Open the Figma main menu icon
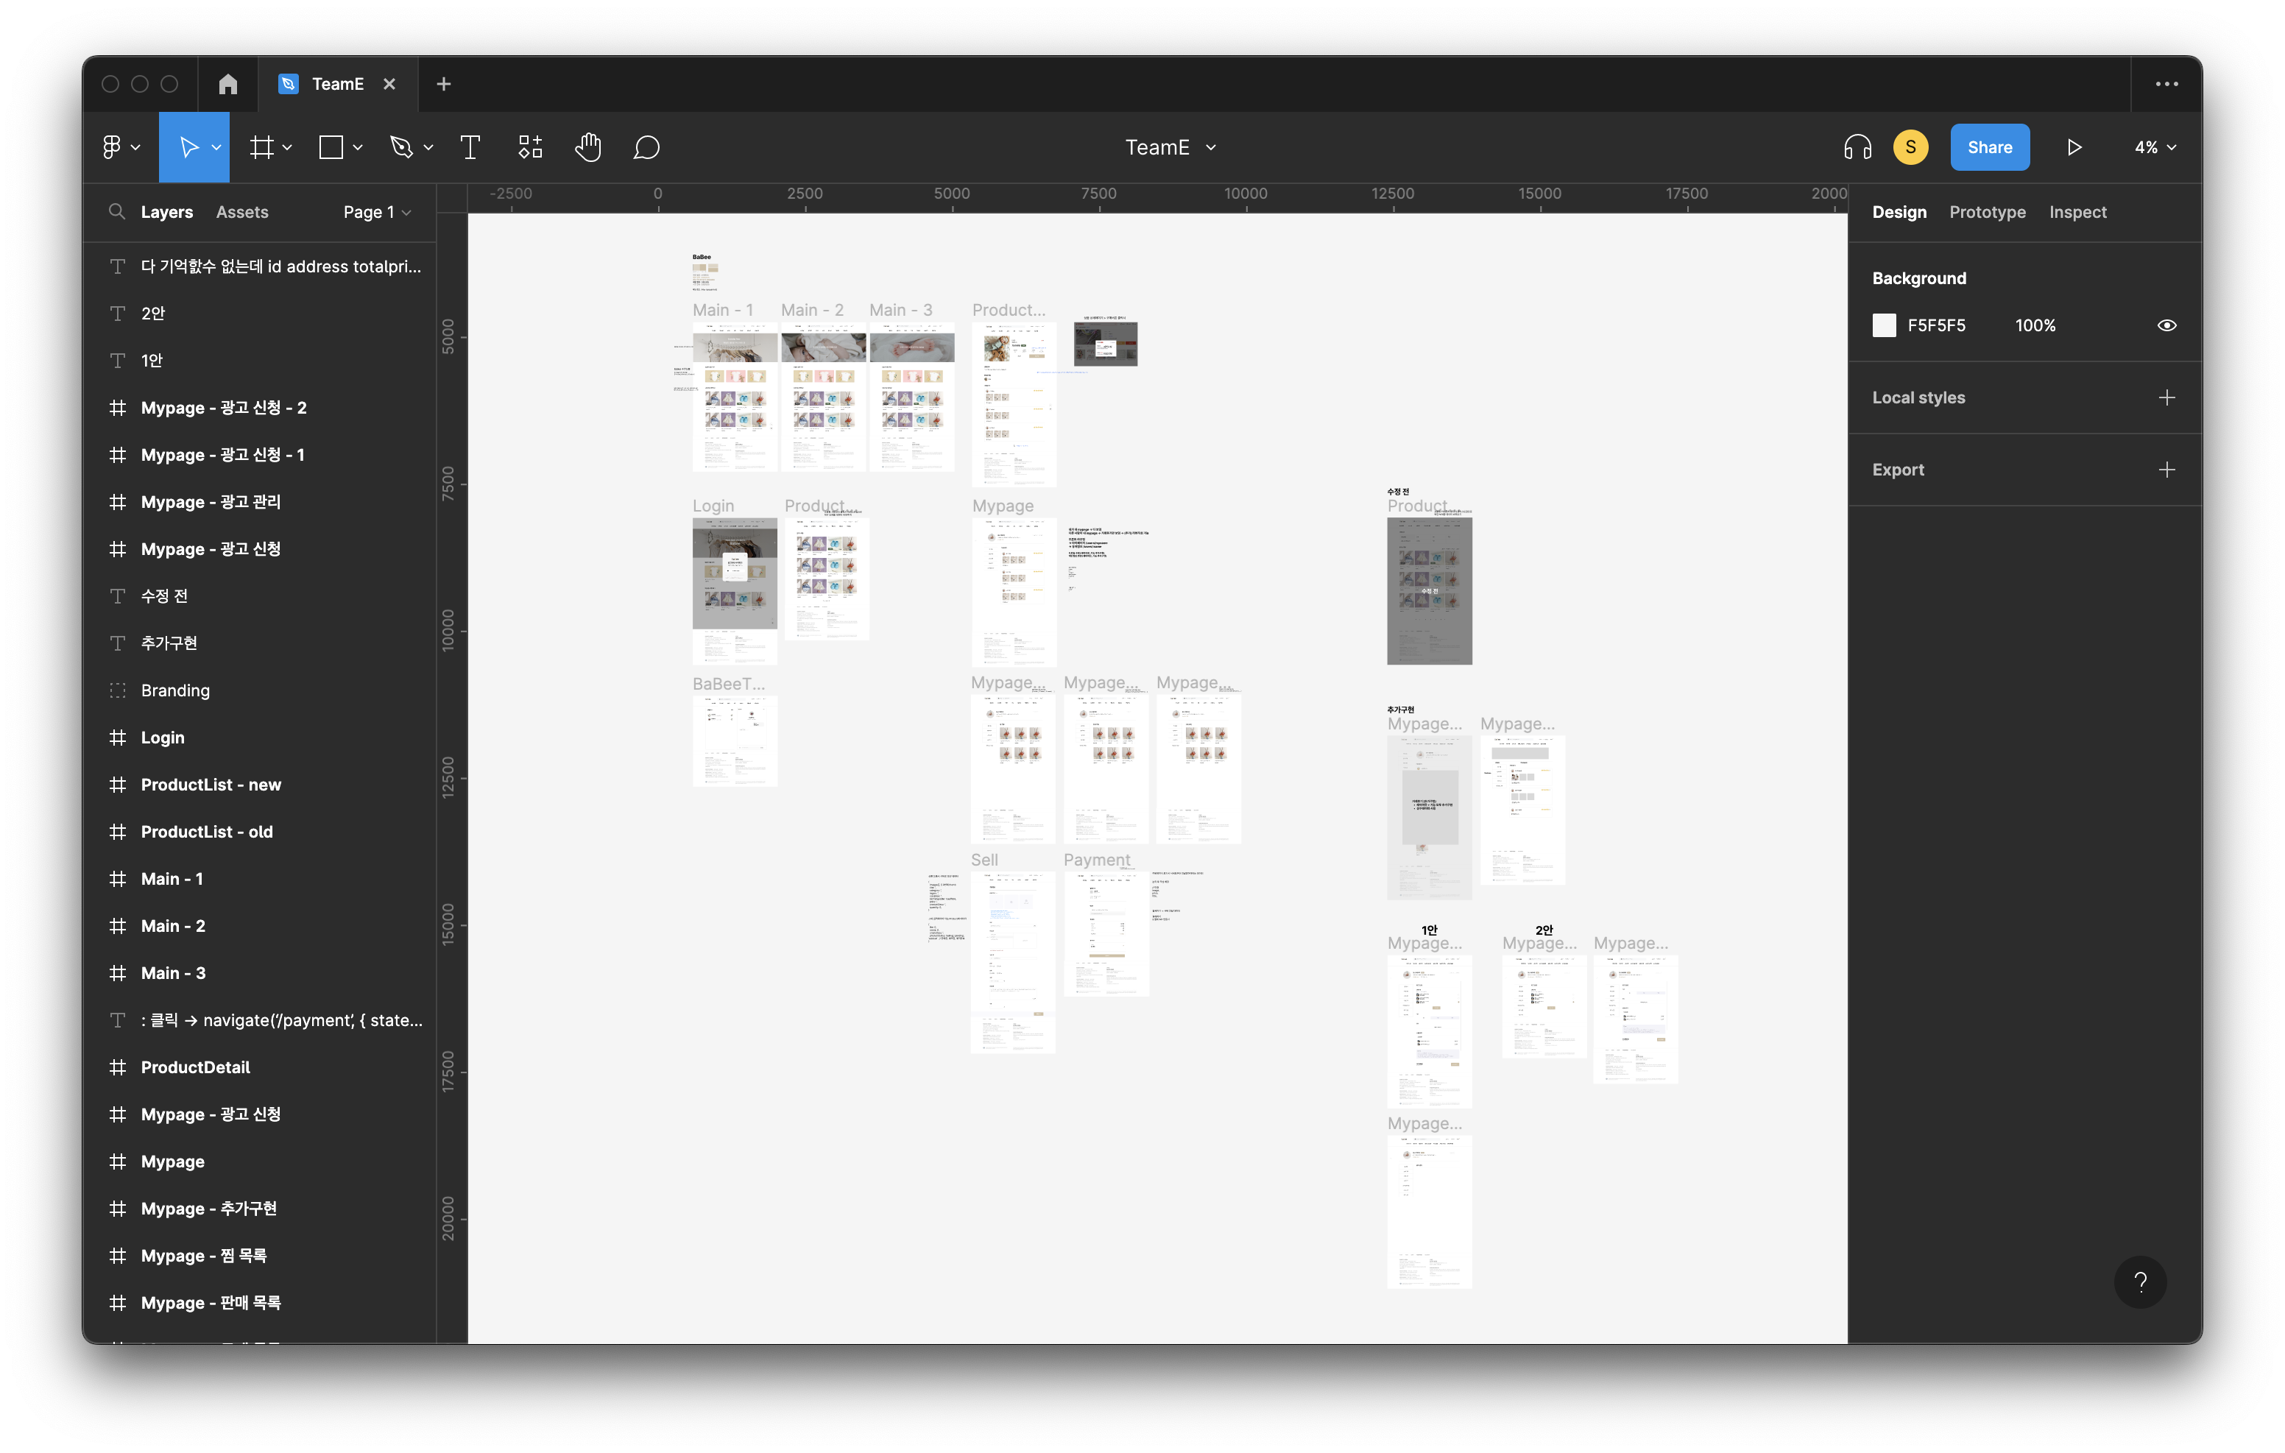This screenshot has height=1453, width=2285. tap(112, 147)
